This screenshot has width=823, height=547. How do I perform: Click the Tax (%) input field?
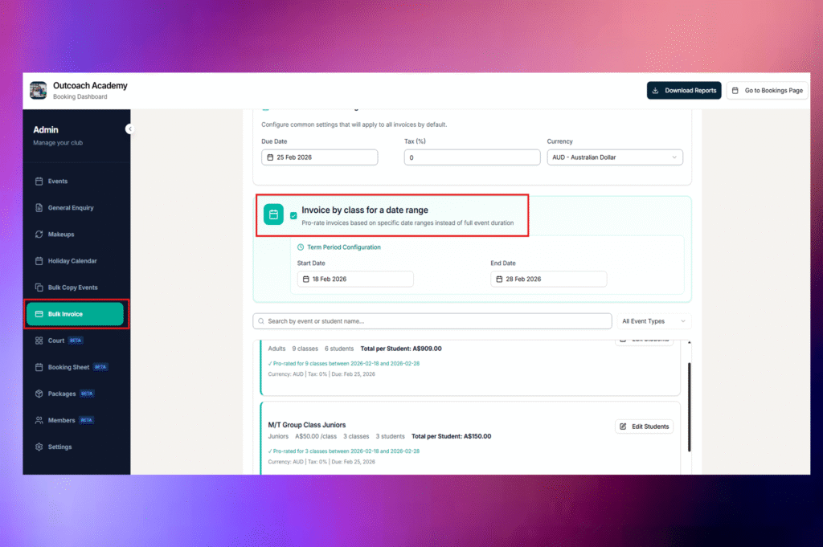pyautogui.click(x=472, y=157)
